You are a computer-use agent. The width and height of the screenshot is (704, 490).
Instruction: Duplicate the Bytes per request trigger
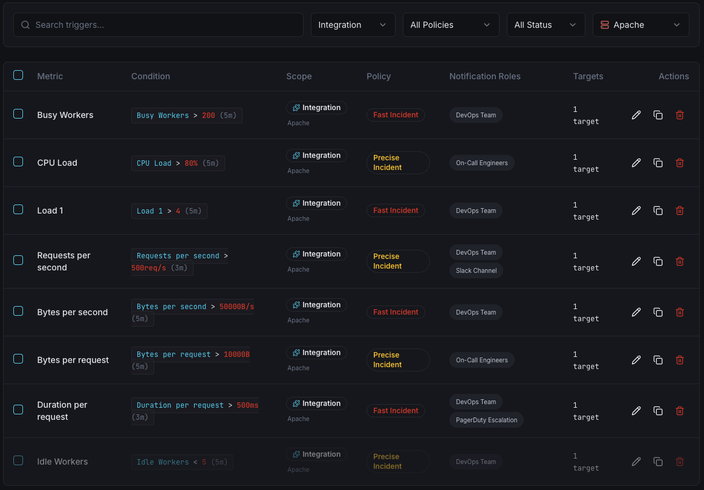[x=658, y=359]
